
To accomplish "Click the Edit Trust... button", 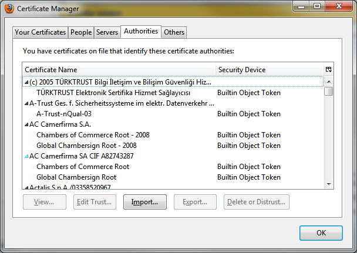I will click(95, 202).
